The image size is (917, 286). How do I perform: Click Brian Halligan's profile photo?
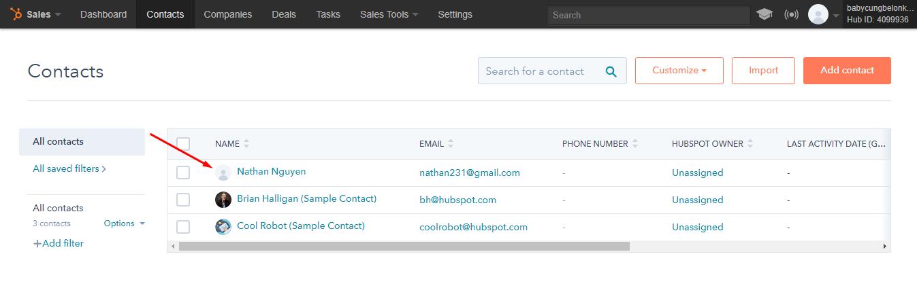pos(223,200)
